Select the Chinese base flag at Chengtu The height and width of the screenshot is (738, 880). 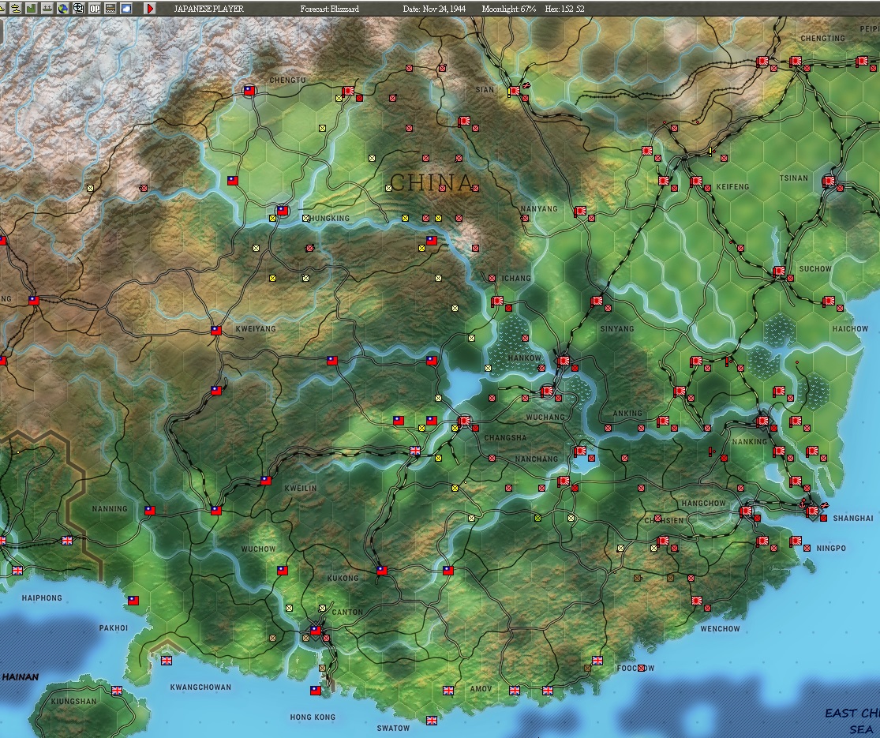[x=249, y=90]
